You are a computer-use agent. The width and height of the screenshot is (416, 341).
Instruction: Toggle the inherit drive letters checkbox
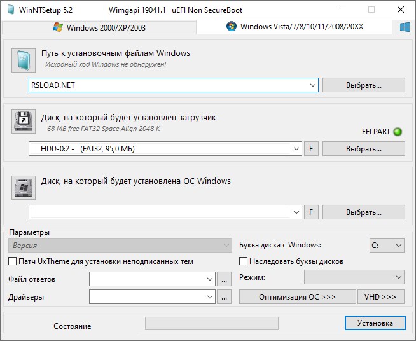[x=243, y=261]
